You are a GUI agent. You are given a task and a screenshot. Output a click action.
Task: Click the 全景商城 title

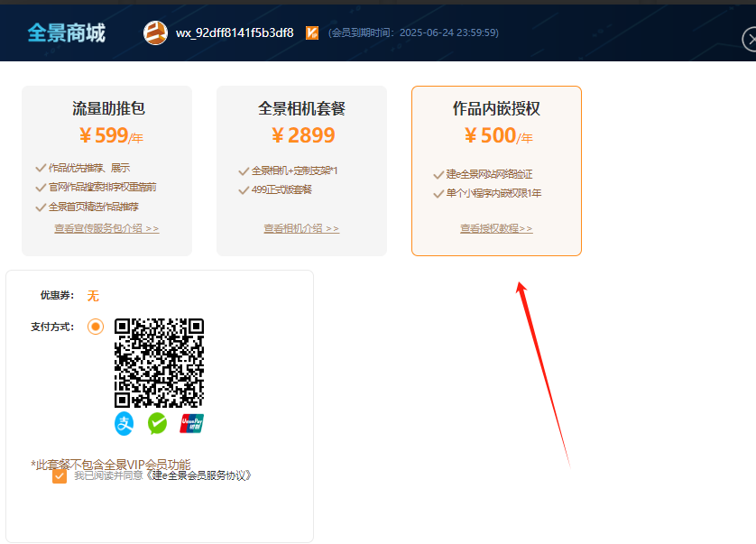pos(67,32)
